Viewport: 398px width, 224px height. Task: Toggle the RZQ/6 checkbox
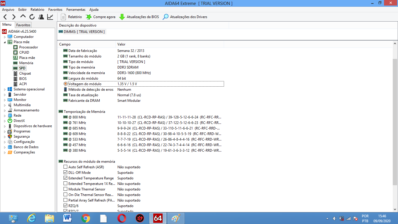pos(65,206)
